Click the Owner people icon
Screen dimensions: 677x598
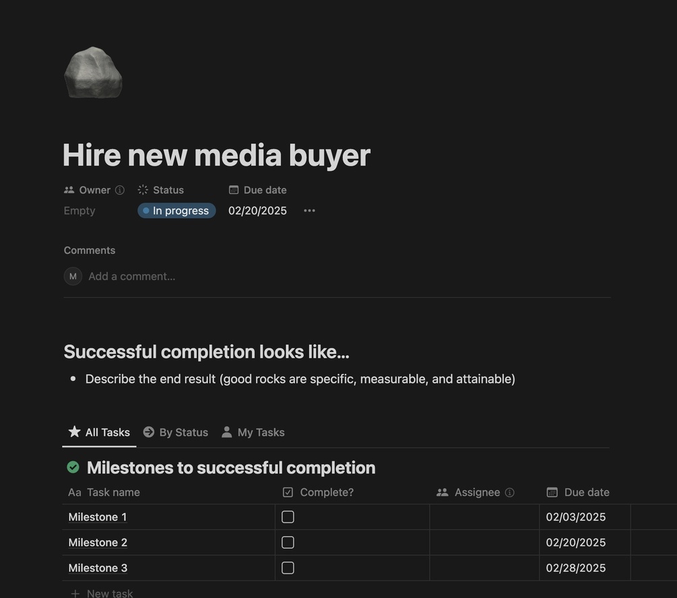[x=69, y=190]
